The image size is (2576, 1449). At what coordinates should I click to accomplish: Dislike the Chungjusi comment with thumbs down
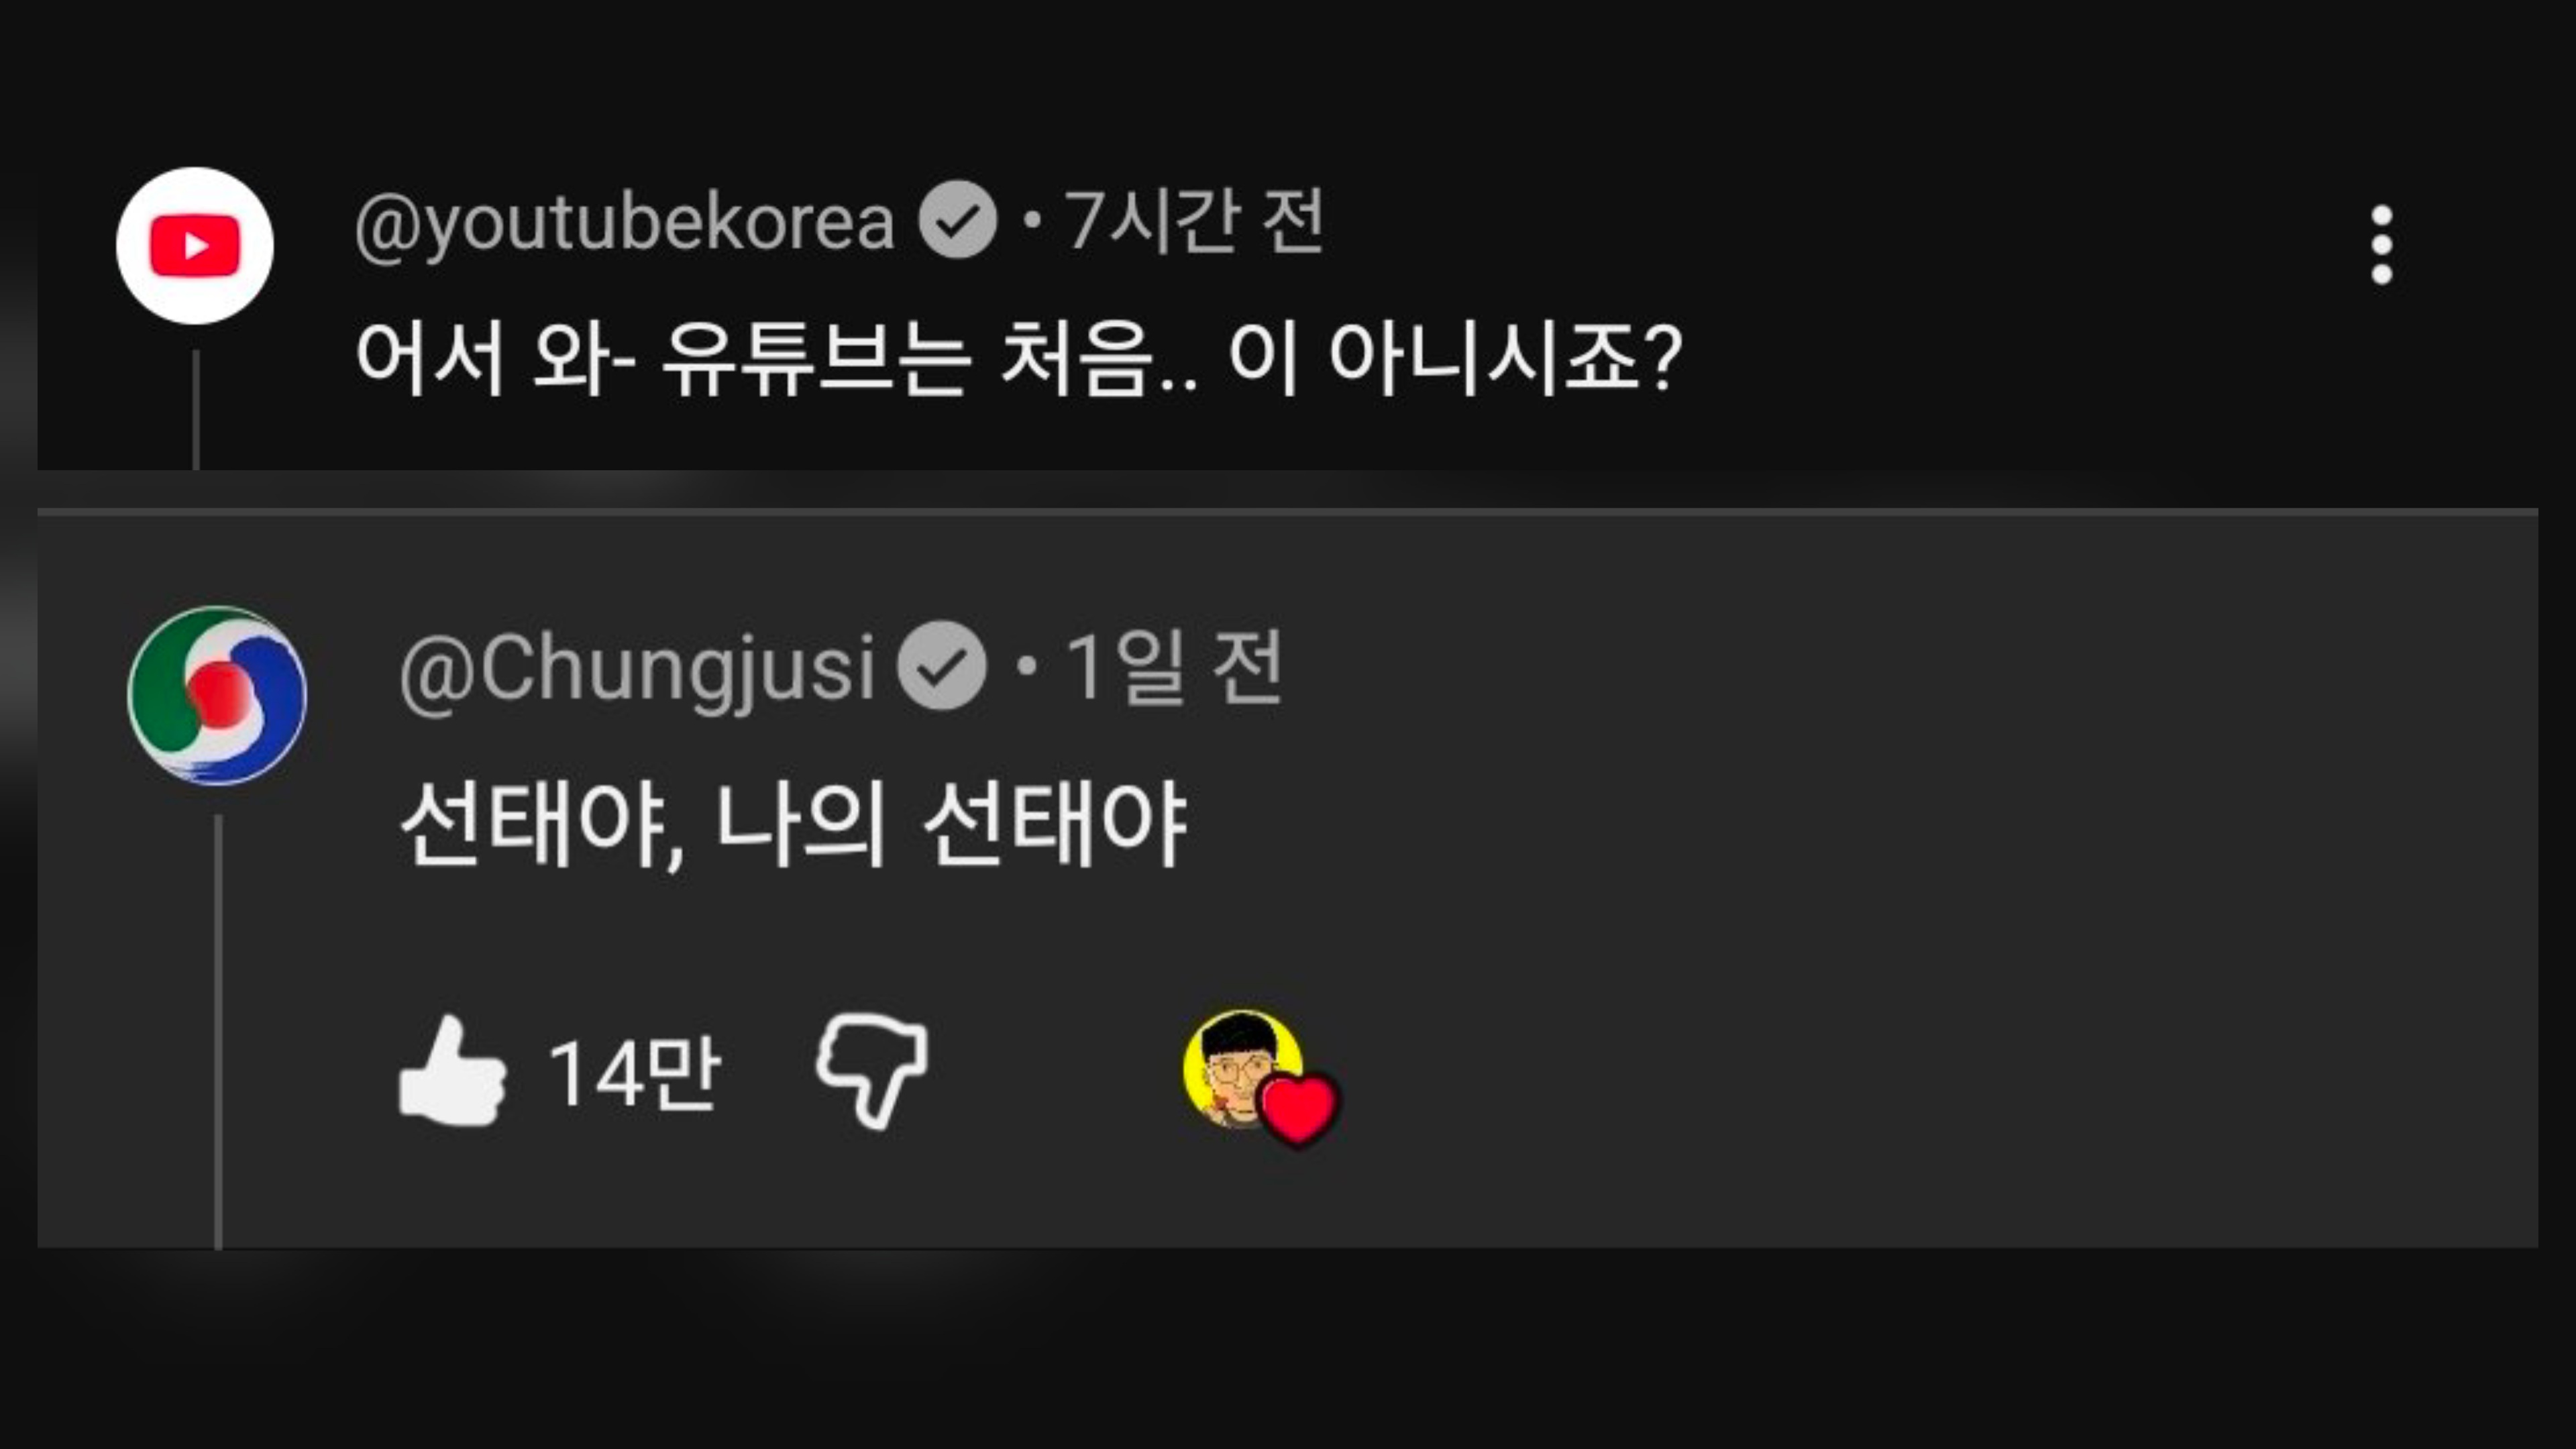tap(872, 1071)
